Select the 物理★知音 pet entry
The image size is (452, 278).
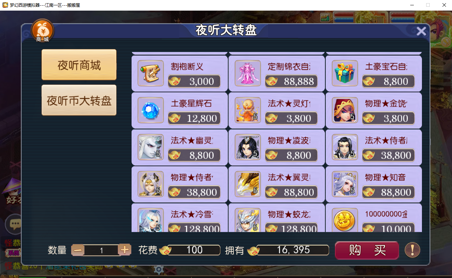click(x=373, y=184)
